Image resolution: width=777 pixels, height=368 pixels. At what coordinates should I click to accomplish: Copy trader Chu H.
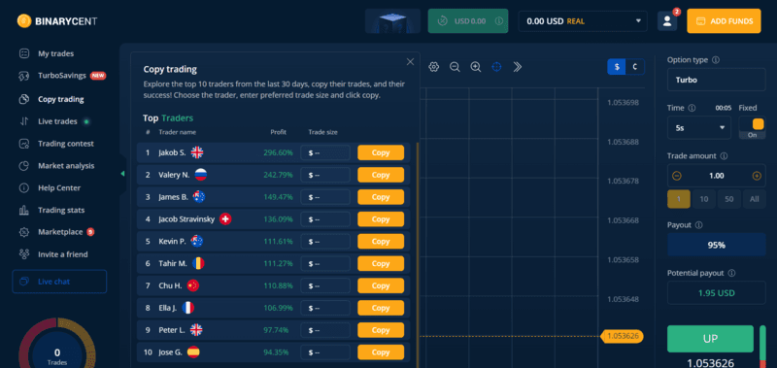[381, 285]
